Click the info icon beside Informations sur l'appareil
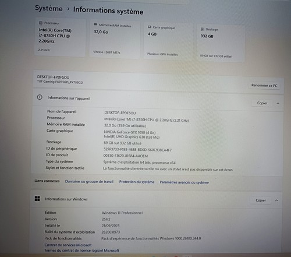The height and width of the screenshot is (257, 291). coord(40,97)
